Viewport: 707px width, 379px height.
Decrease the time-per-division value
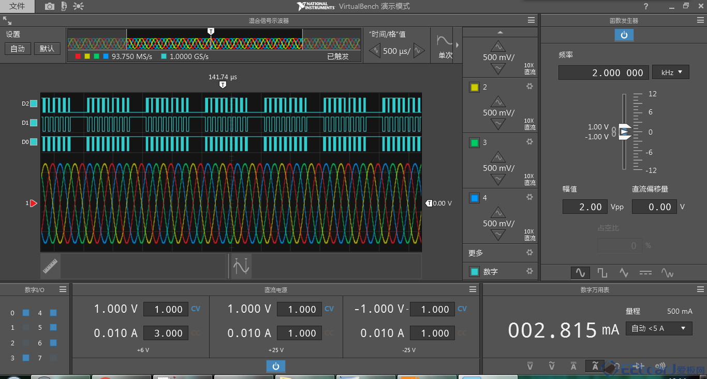tap(374, 51)
